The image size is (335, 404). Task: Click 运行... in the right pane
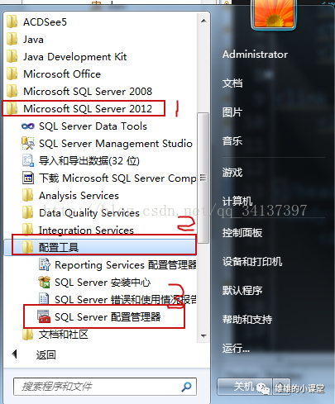pos(236,349)
